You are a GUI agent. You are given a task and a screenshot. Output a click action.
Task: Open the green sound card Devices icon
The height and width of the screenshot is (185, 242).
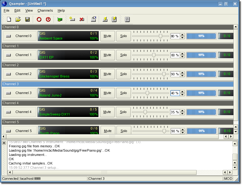(60, 19)
